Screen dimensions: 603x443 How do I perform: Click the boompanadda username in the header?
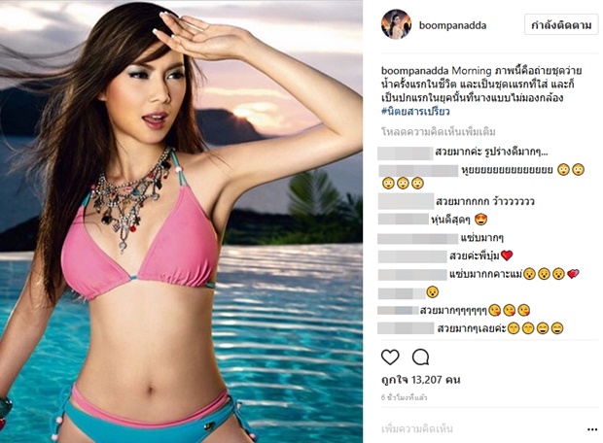pos(452,25)
